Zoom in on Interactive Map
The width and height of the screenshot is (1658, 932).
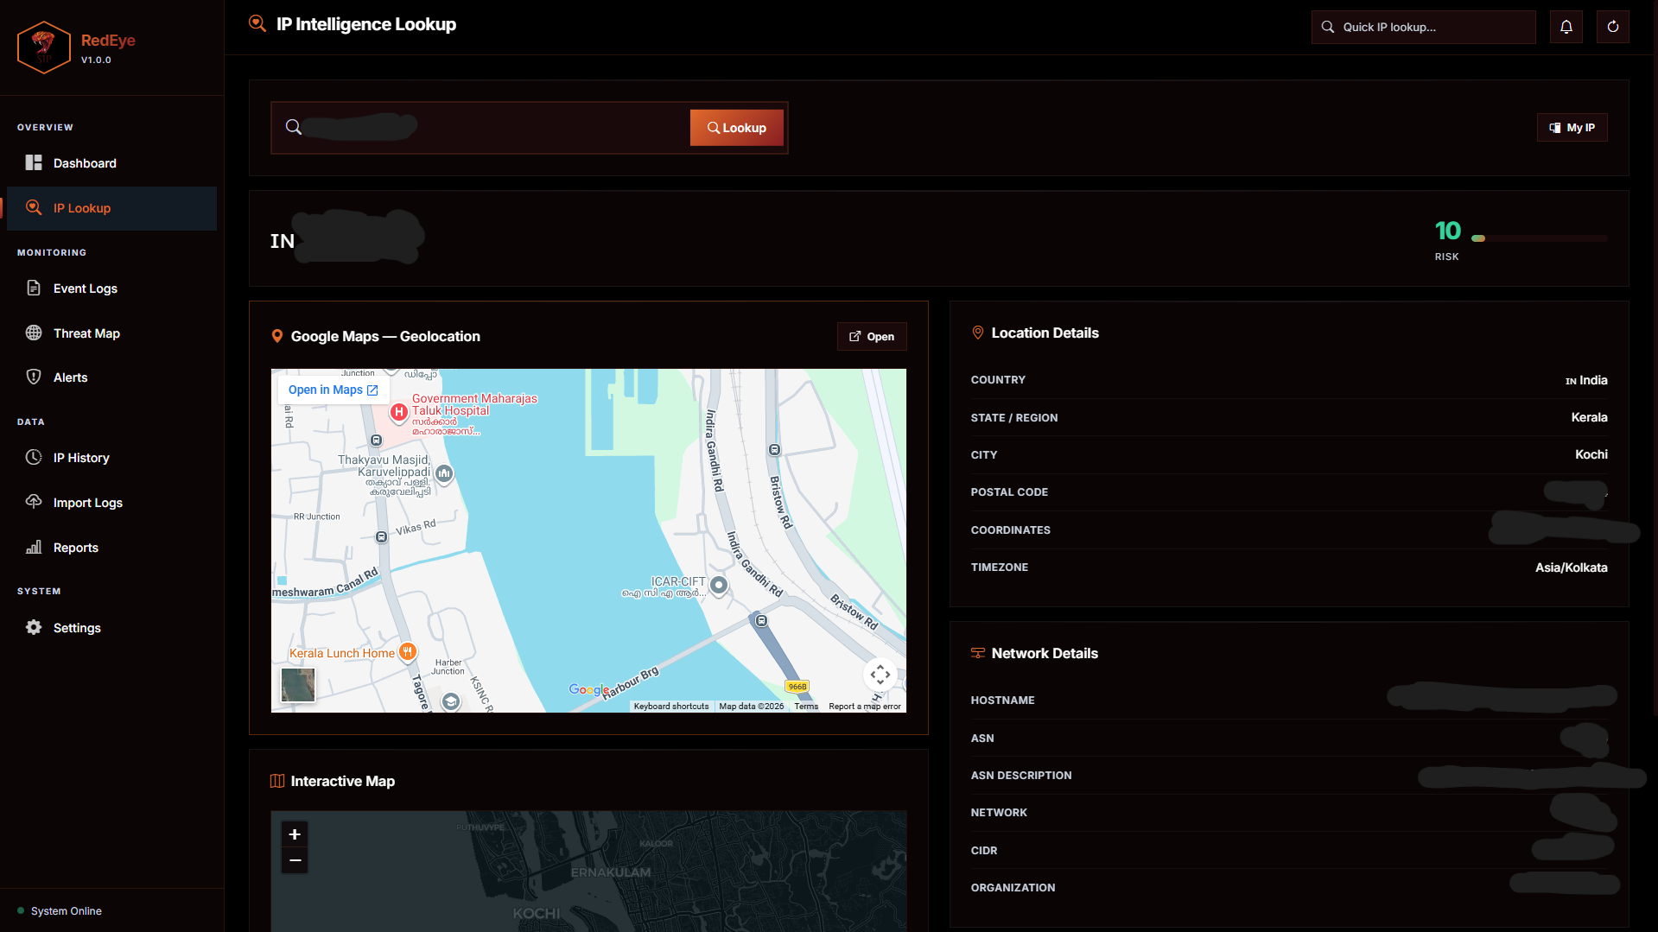point(295,834)
